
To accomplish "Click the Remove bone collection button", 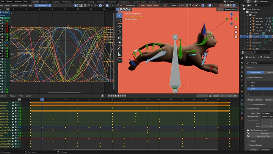I will (259, 100).
